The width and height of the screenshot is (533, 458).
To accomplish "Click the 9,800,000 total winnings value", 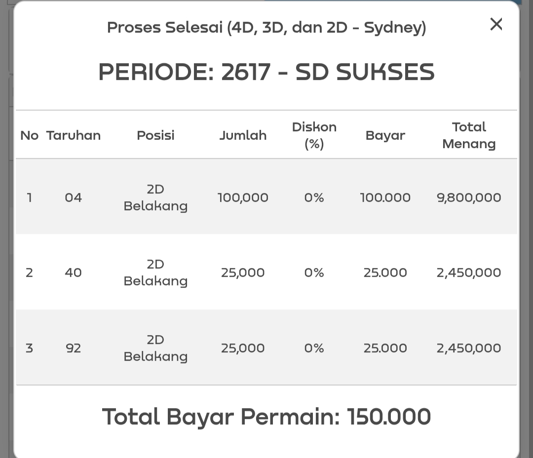I will click(x=469, y=197).
